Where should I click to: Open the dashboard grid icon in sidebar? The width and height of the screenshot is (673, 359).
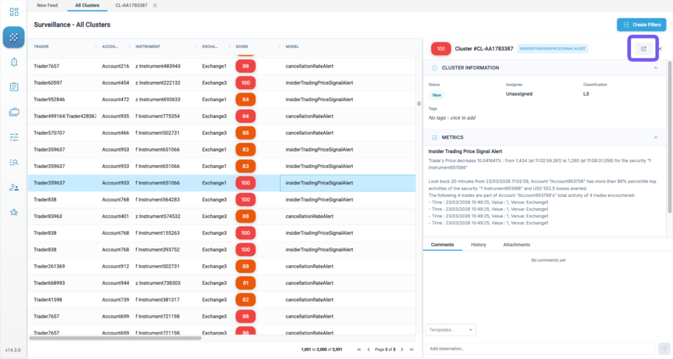[x=14, y=12]
